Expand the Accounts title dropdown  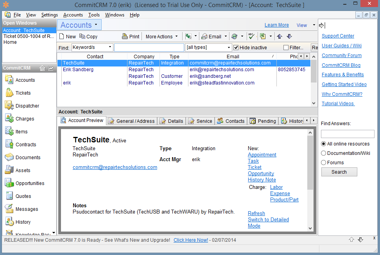pyautogui.click(x=96, y=25)
